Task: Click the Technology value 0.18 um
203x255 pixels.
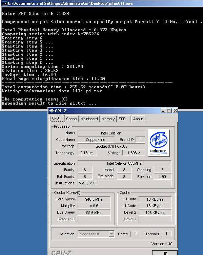Action: tap(87, 153)
